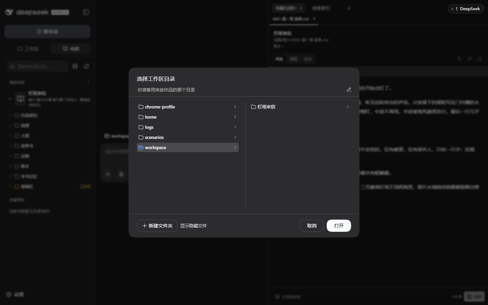Click the blurred sidebar search field
Screen dimensions: 488x305
(38, 66)
